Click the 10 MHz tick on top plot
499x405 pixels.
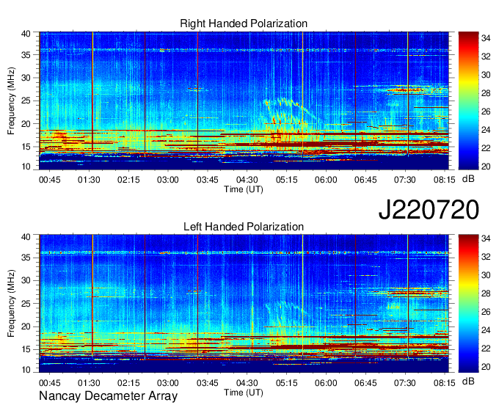(26, 167)
